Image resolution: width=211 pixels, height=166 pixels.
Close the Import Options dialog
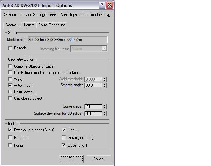(x=109, y=5)
